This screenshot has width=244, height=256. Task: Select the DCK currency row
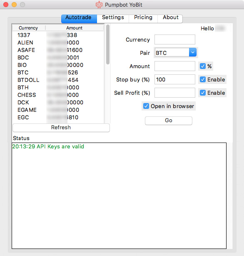[58, 103]
